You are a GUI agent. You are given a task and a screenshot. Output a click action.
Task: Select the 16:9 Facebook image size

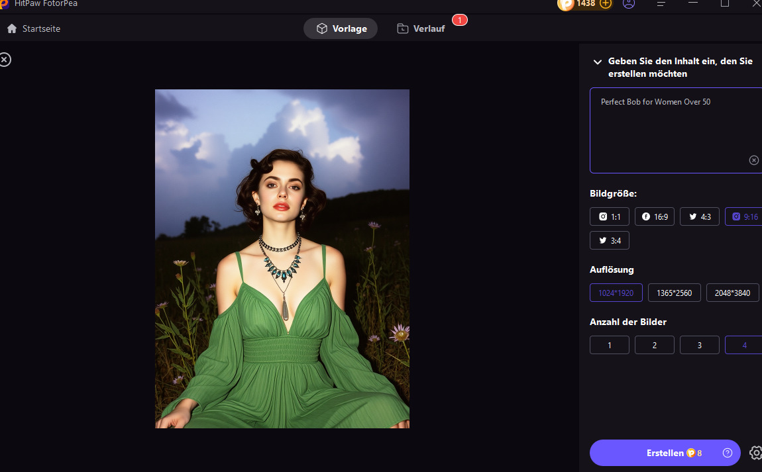[x=655, y=216]
